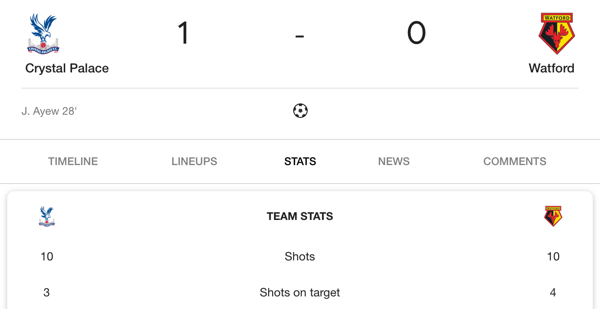Click the Shots on target label
Image resolution: width=600 pixels, height=309 pixels.
[x=300, y=293]
